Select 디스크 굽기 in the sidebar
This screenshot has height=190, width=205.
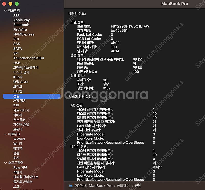(21, 72)
